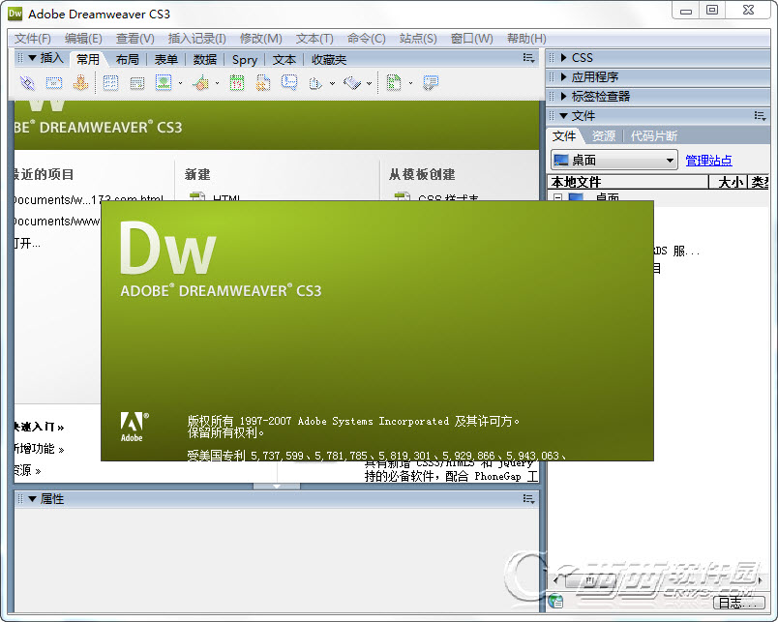Insert a Div Tag icon
The image size is (778, 622).
pos(137,83)
